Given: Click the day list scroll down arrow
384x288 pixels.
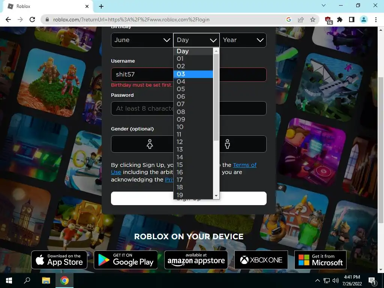Looking at the screenshot, I should coord(216,196).
